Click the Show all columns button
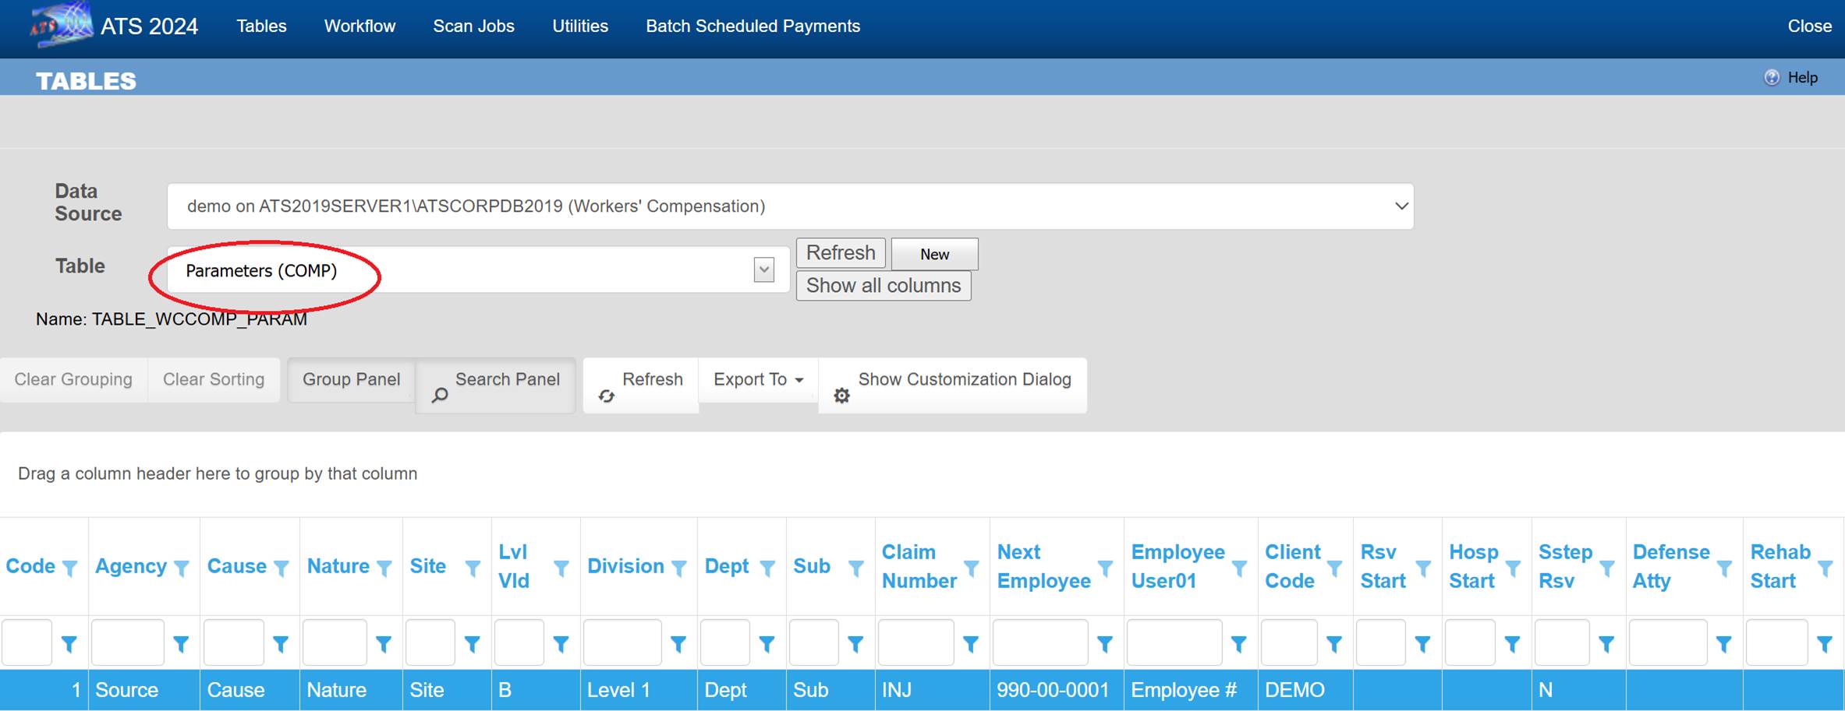Screen dimensions: 1845x711 883,286
